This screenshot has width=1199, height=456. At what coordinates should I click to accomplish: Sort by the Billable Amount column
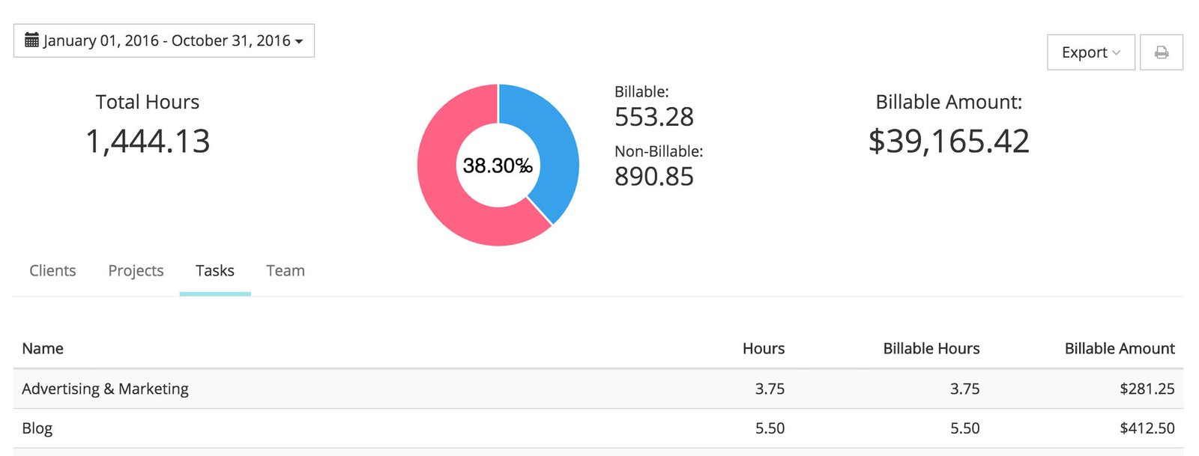click(1120, 348)
